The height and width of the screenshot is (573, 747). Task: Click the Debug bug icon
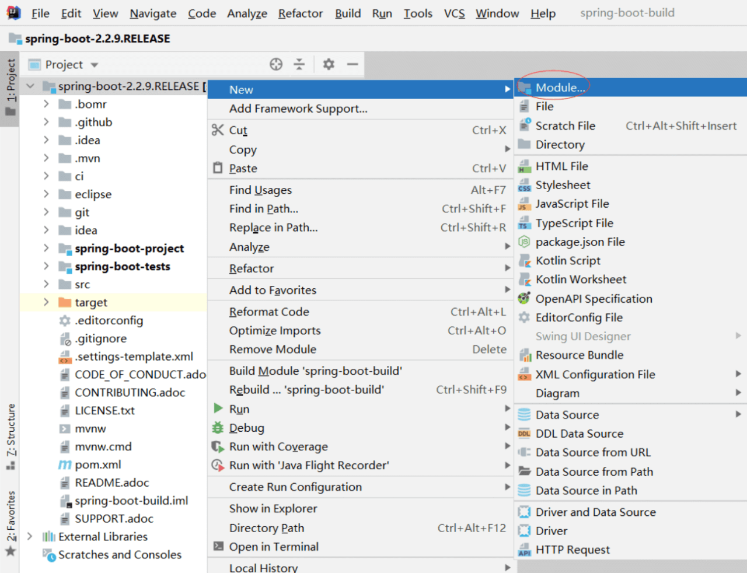(x=218, y=428)
